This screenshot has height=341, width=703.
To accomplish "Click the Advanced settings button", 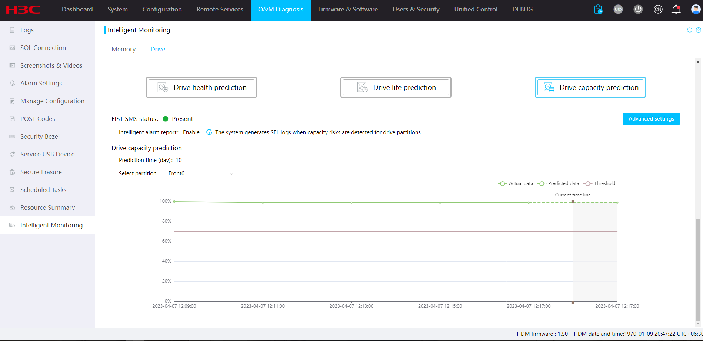I will click(x=651, y=119).
